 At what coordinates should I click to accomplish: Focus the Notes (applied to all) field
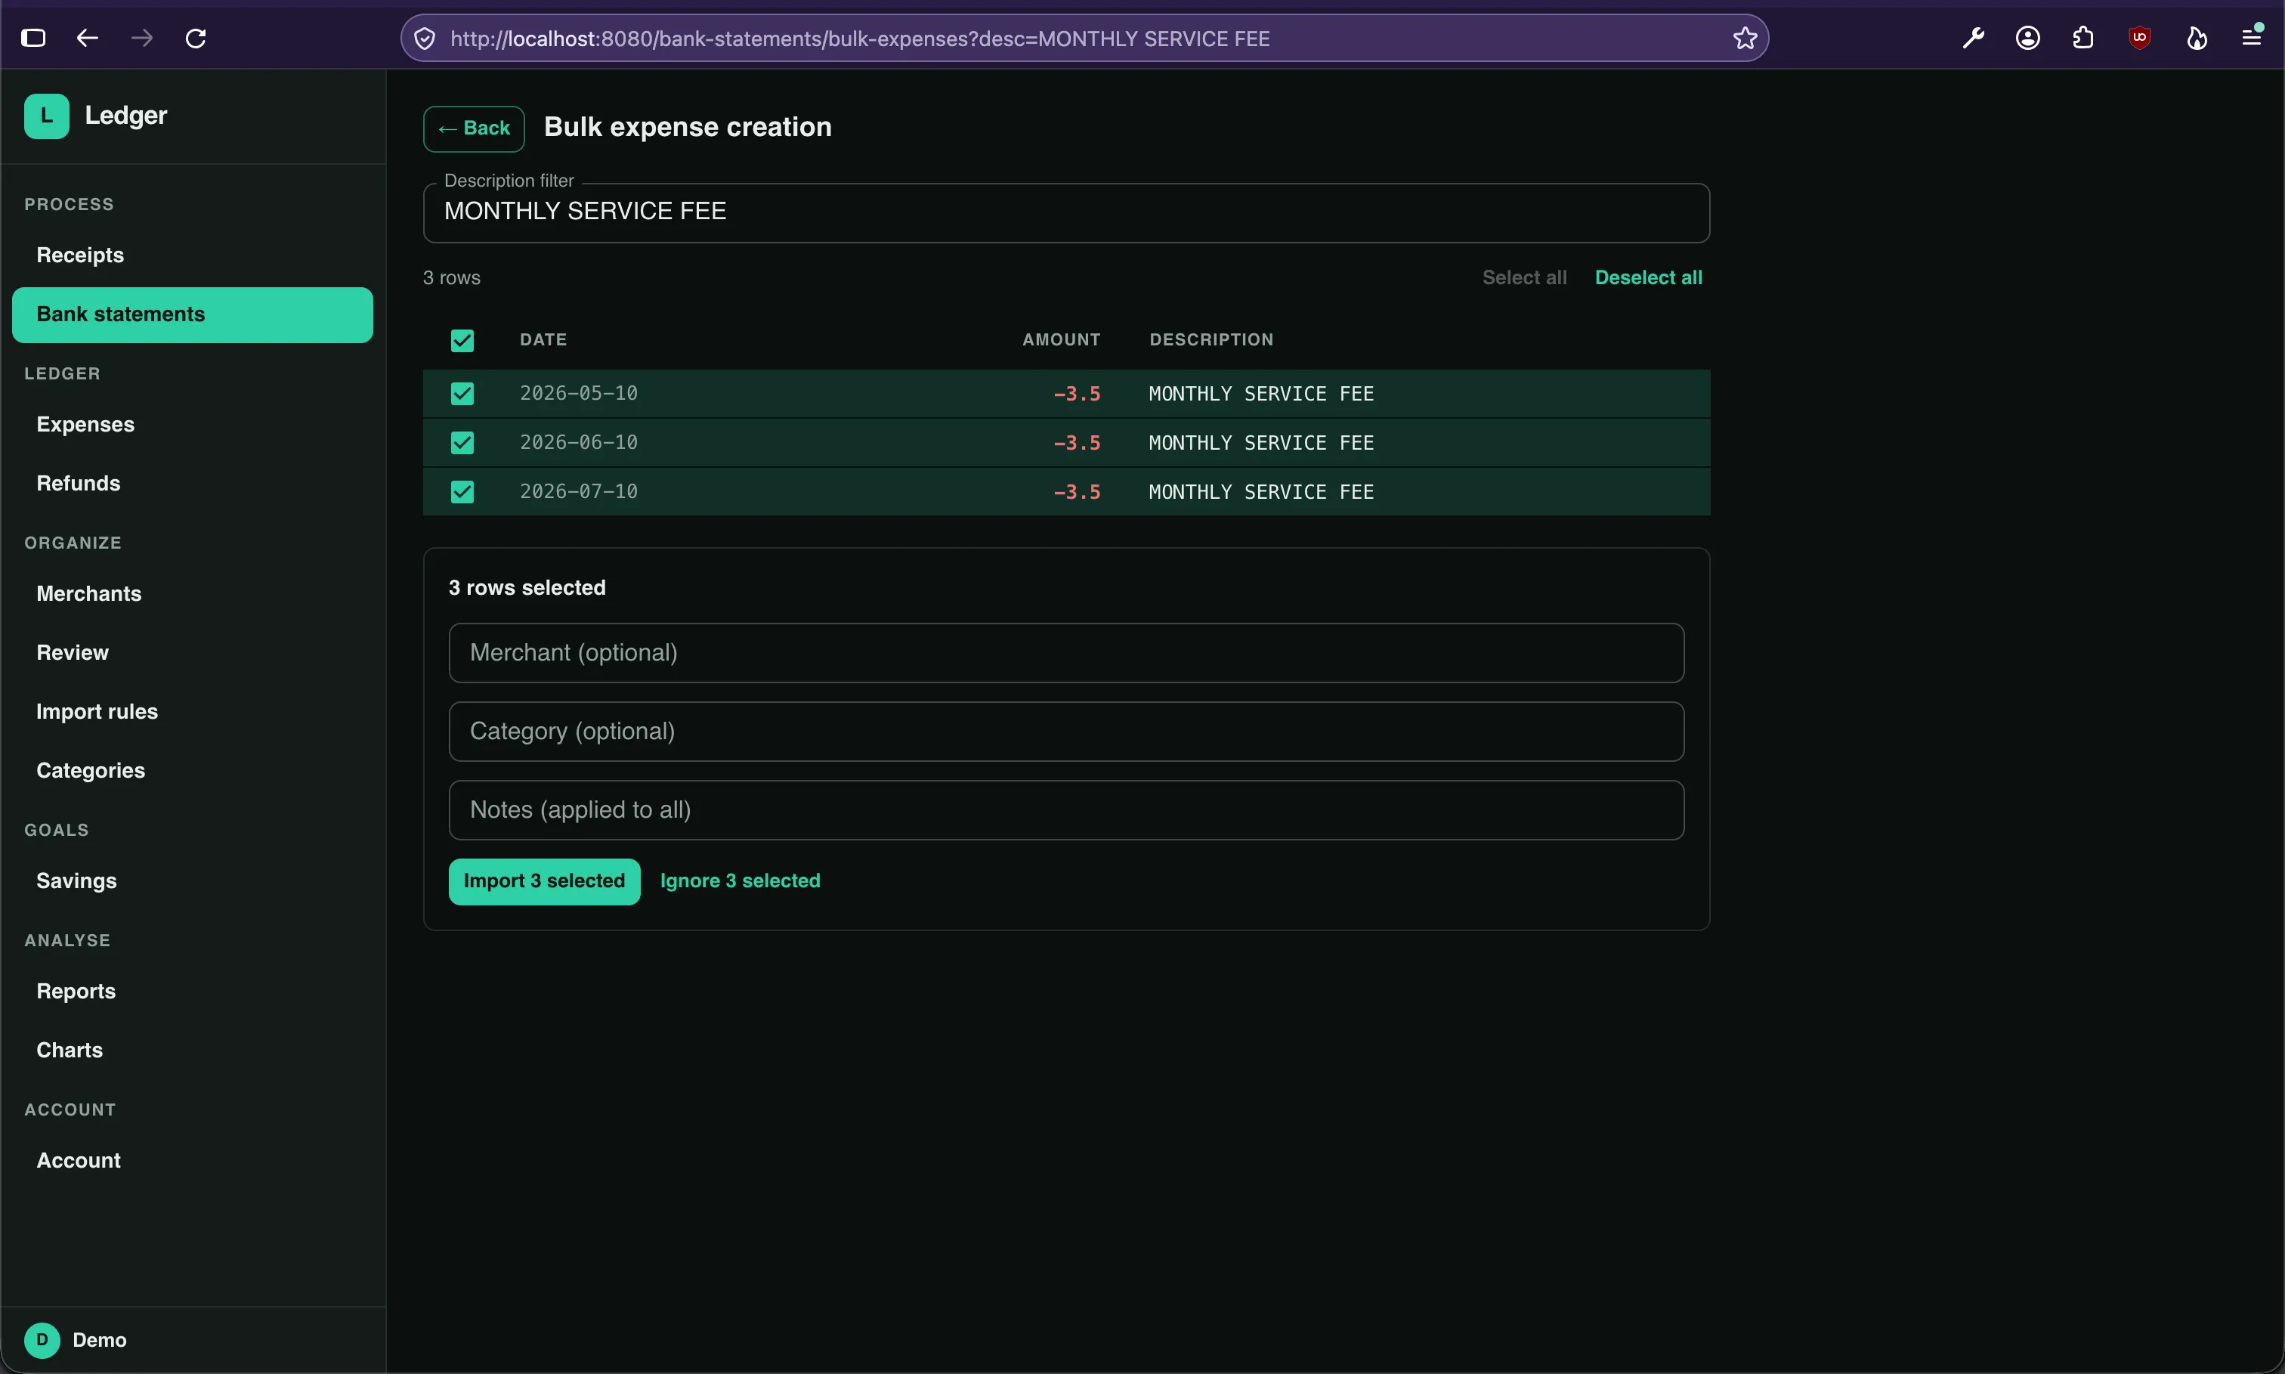coord(1066,810)
